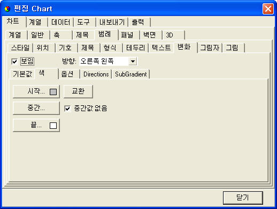The width and height of the screenshot is (277, 209).
Task: Open the 기본값 gradient tab
Action: pos(22,74)
